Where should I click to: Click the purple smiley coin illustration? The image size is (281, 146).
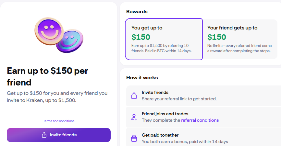tap(48, 30)
